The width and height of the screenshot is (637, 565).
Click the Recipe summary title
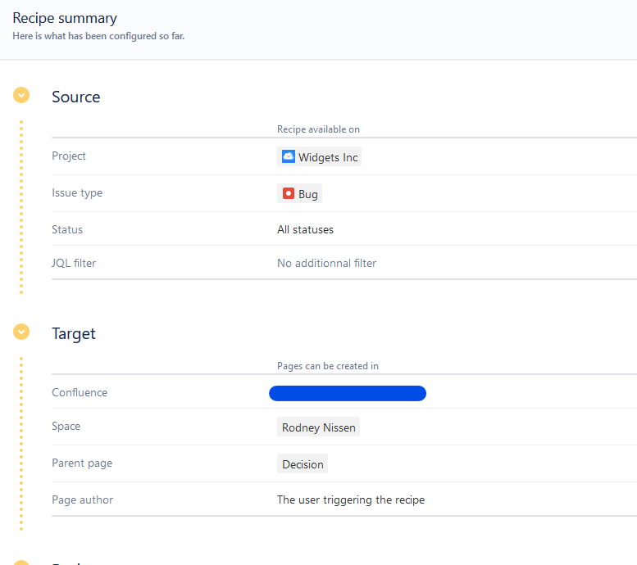[x=65, y=18]
